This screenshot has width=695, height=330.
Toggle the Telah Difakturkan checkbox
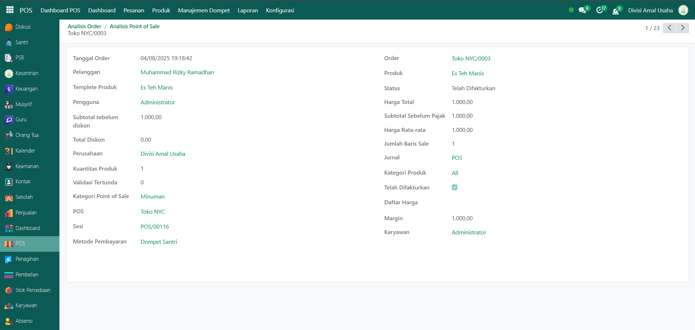[454, 187]
